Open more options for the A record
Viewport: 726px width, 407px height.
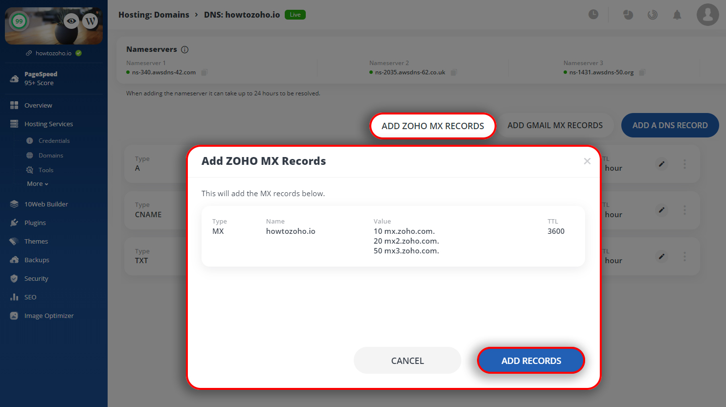point(684,164)
